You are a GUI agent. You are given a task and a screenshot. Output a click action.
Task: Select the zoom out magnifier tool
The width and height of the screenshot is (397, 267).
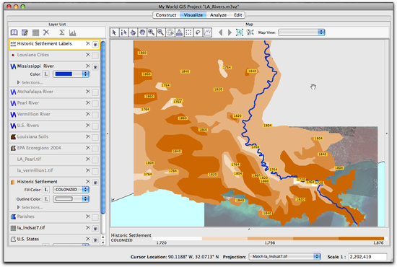[160, 32]
